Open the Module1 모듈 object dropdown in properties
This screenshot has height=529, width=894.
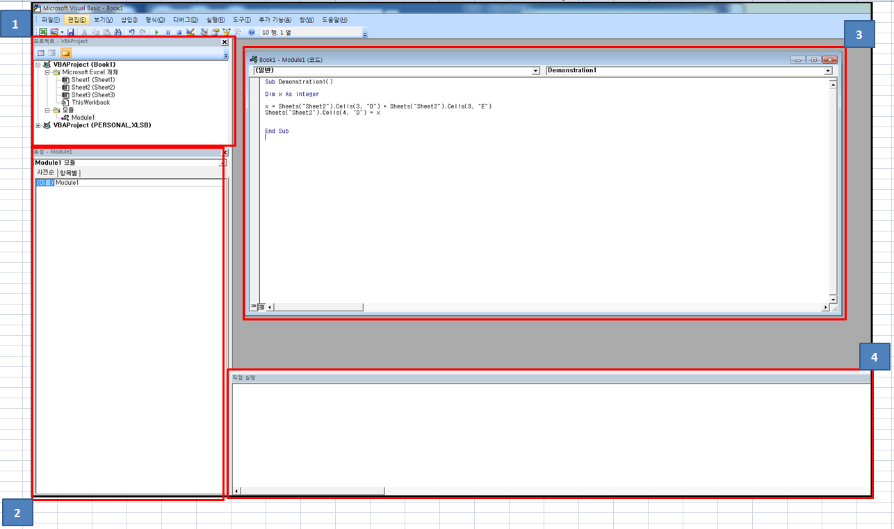pyautogui.click(x=222, y=163)
